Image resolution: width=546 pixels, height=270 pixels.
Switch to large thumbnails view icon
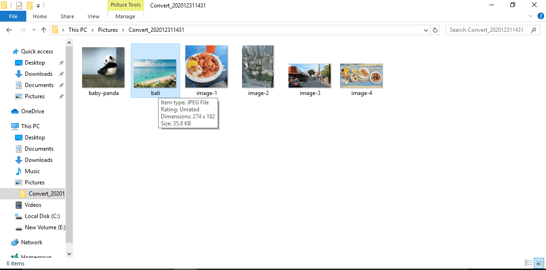pyautogui.click(x=539, y=263)
